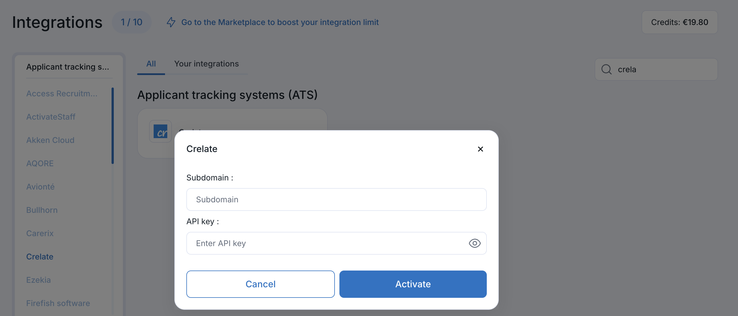This screenshot has height=316, width=738.
Task: Select Avionté in sidebar list
Action: click(40, 187)
